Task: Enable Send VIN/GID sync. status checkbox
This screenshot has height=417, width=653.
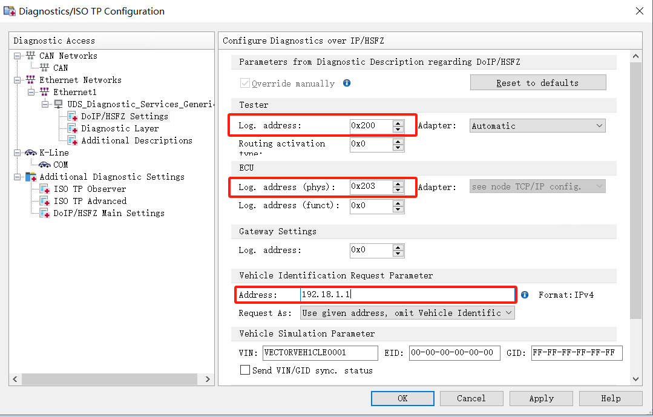Action: 245,370
